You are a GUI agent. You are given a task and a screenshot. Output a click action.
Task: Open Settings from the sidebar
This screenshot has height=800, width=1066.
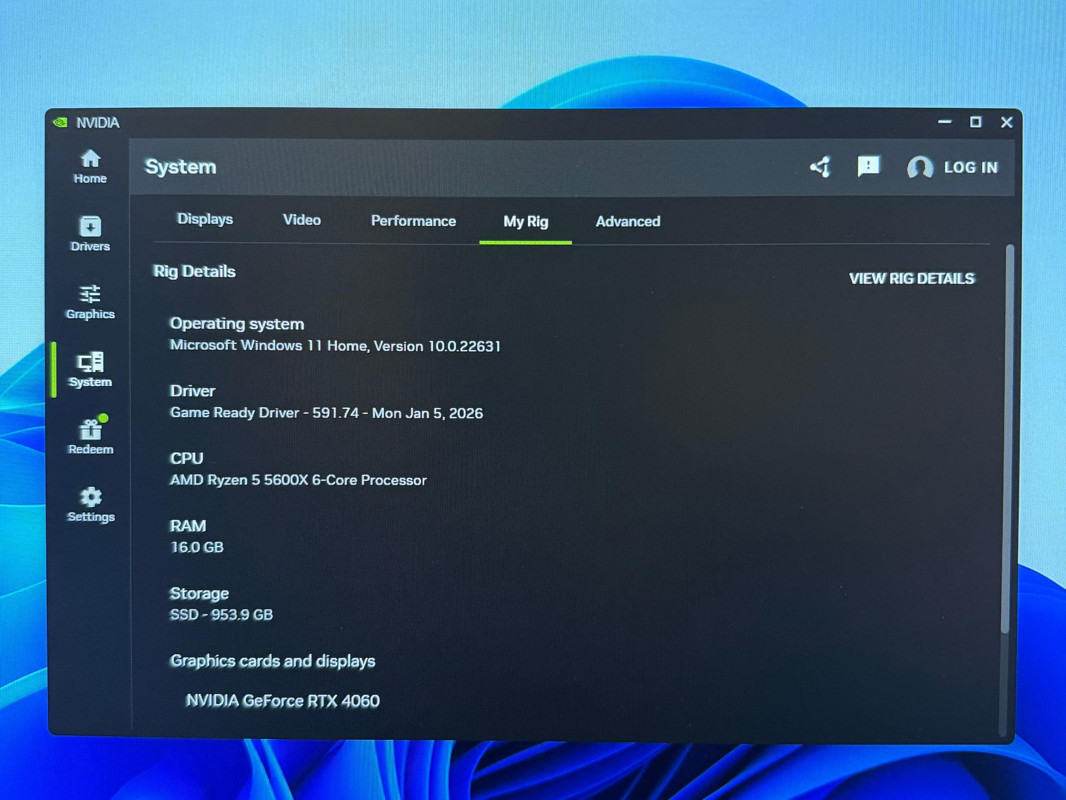(91, 505)
